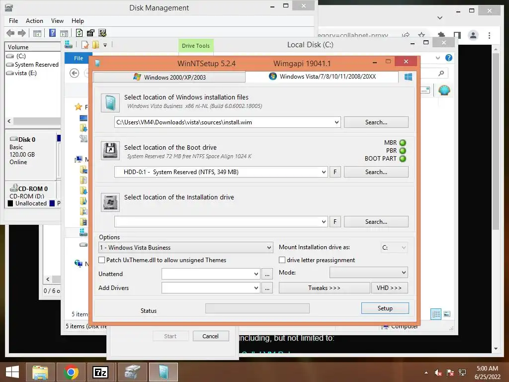Open Disk Management Action menu
The width and height of the screenshot is (509, 382).
[x=34, y=21]
